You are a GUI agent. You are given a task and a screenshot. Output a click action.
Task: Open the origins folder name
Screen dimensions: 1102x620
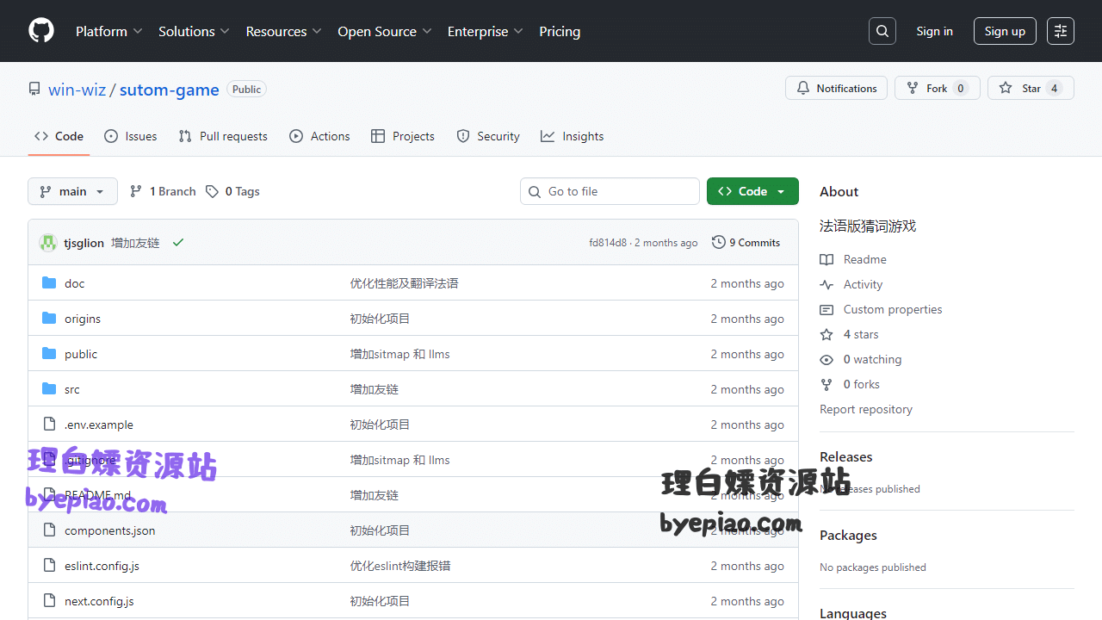coord(83,319)
